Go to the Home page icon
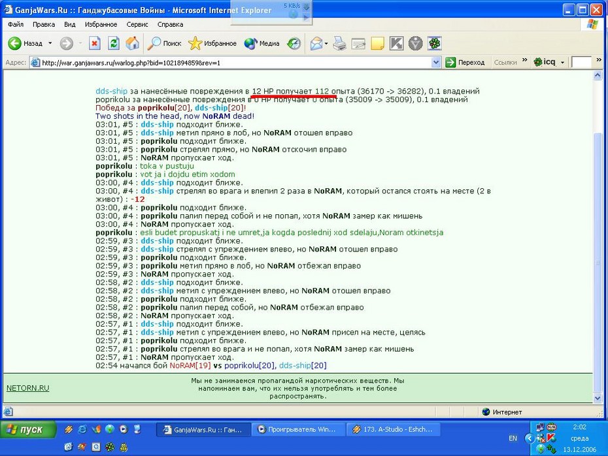The image size is (608, 456). coord(133,43)
